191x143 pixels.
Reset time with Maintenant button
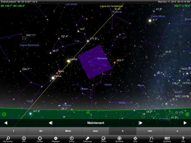point(96,123)
